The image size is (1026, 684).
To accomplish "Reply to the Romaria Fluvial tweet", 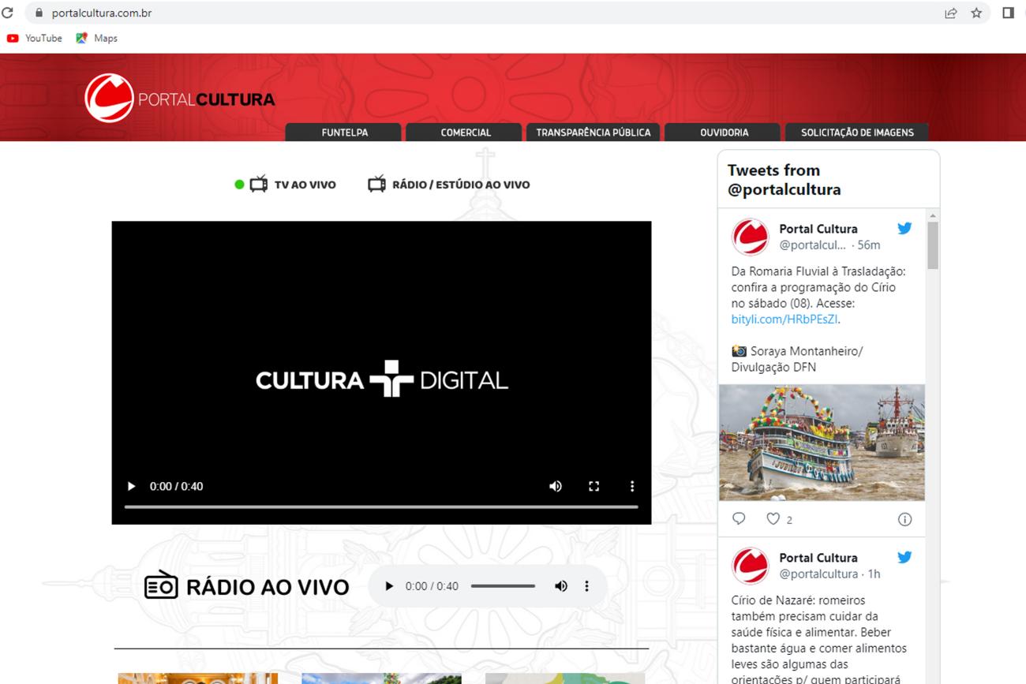I will coord(739,518).
